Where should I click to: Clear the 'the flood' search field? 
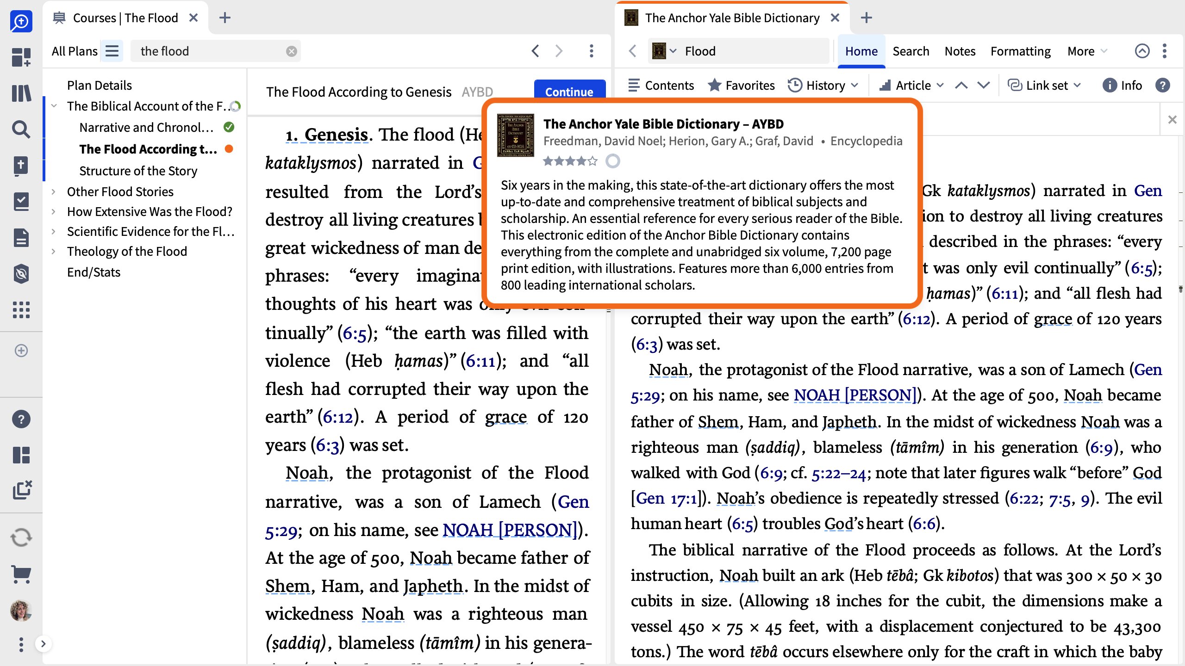click(291, 51)
